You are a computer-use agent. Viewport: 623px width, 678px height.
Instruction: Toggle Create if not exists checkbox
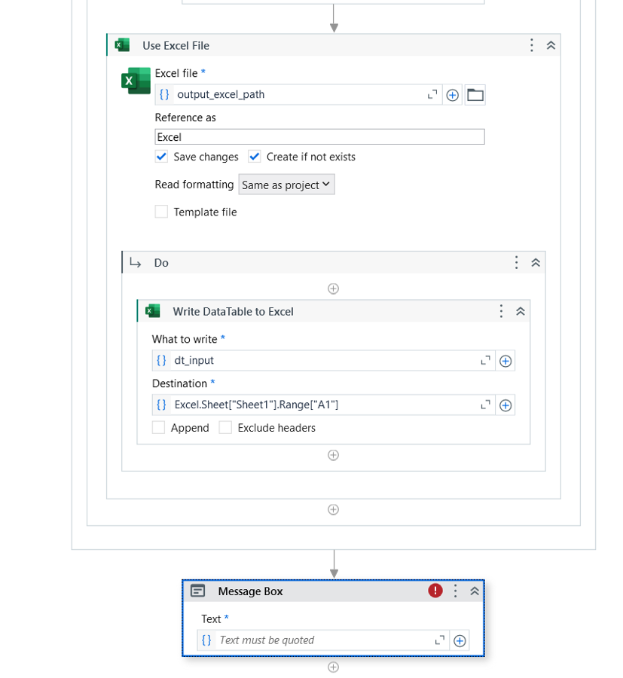click(254, 157)
